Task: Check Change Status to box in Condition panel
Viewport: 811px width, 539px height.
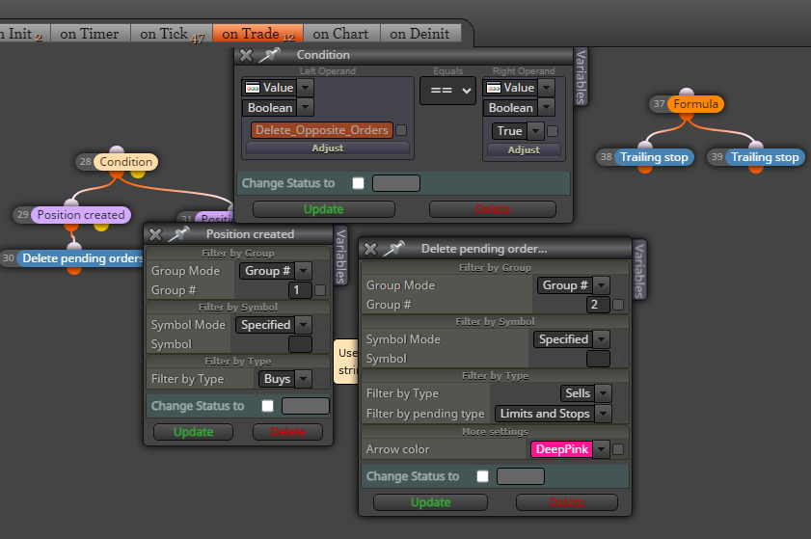Action: (358, 183)
